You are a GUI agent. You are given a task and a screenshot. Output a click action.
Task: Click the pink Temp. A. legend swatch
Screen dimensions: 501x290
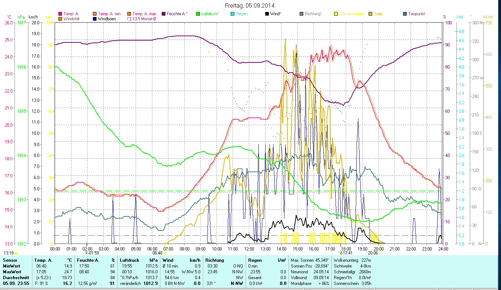click(x=60, y=14)
